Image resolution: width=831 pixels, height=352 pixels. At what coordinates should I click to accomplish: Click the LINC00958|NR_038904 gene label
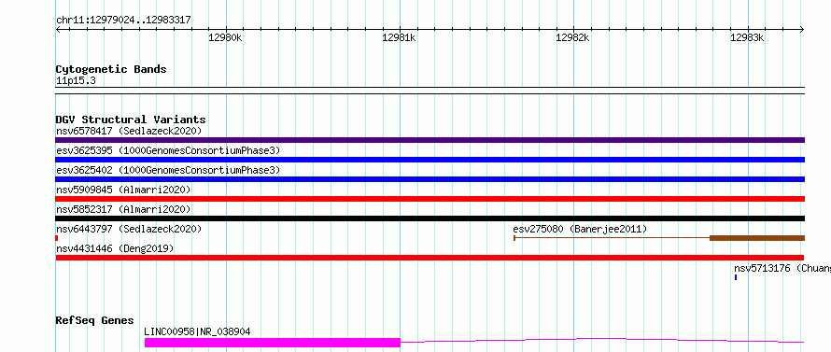click(197, 331)
